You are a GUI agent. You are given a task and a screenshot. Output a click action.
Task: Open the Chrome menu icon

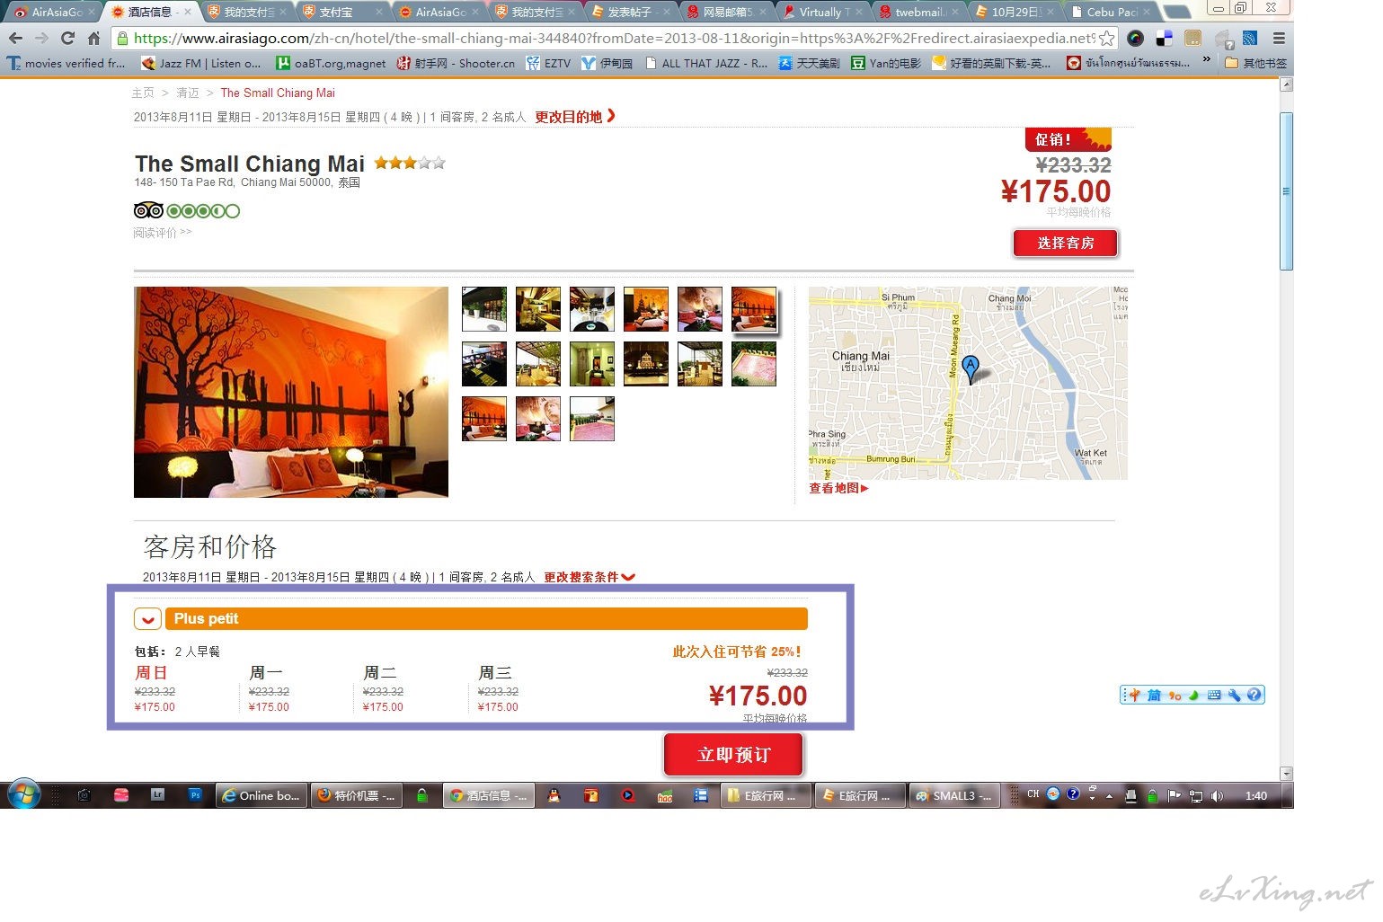click(x=1279, y=39)
